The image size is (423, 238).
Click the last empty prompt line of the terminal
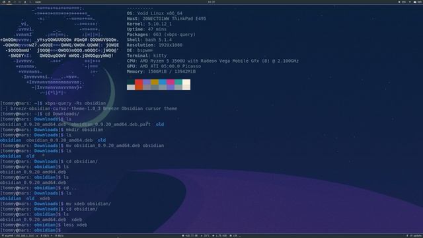31,230
